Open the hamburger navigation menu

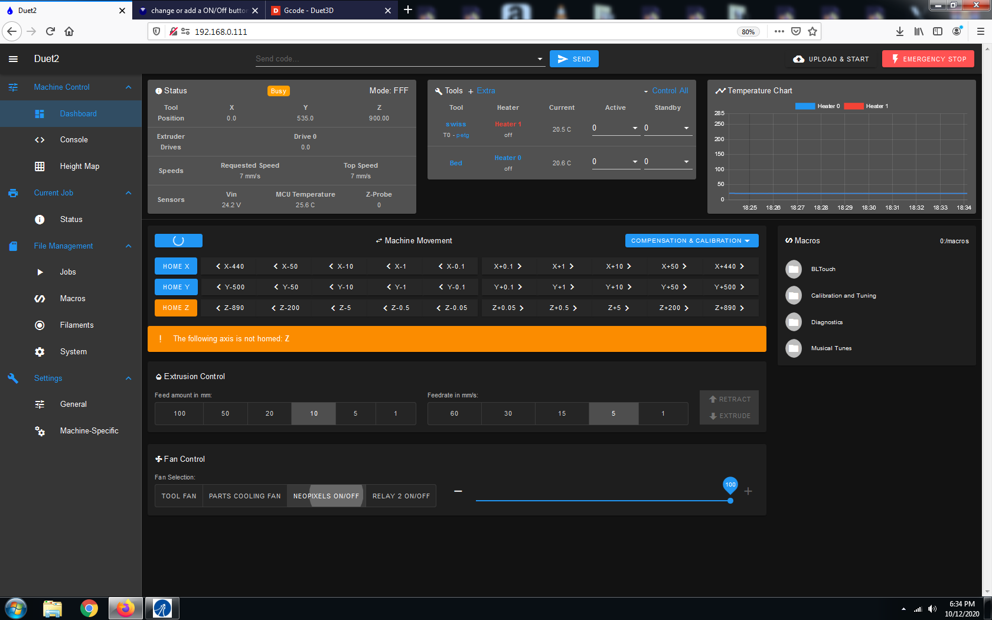click(x=13, y=59)
